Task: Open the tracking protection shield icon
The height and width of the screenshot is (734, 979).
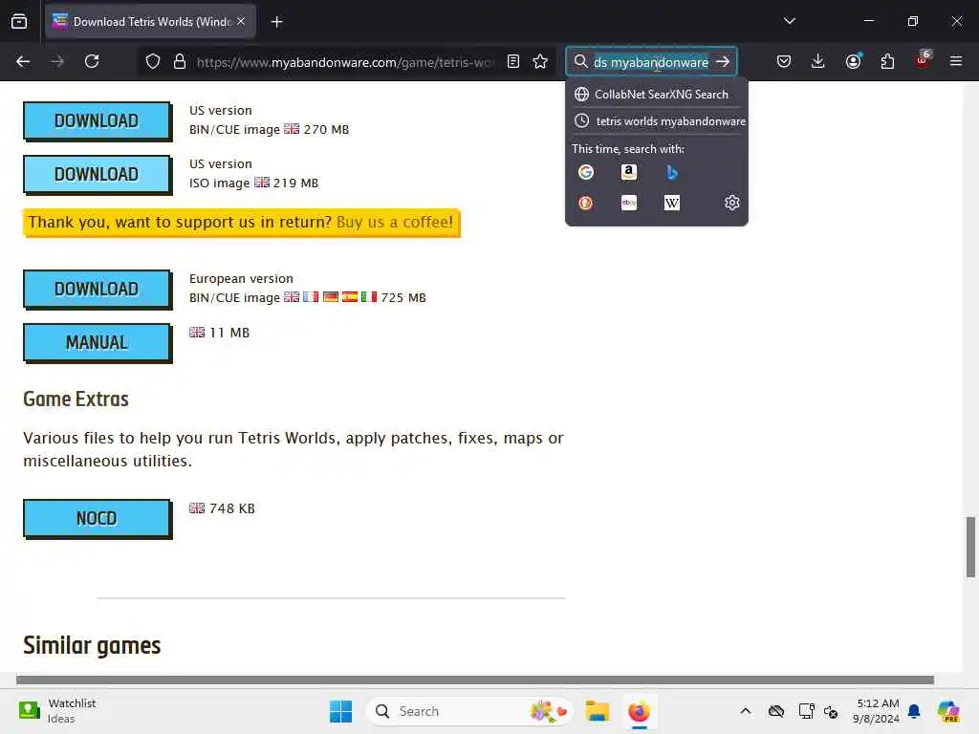Action: [x=153, y=61]
